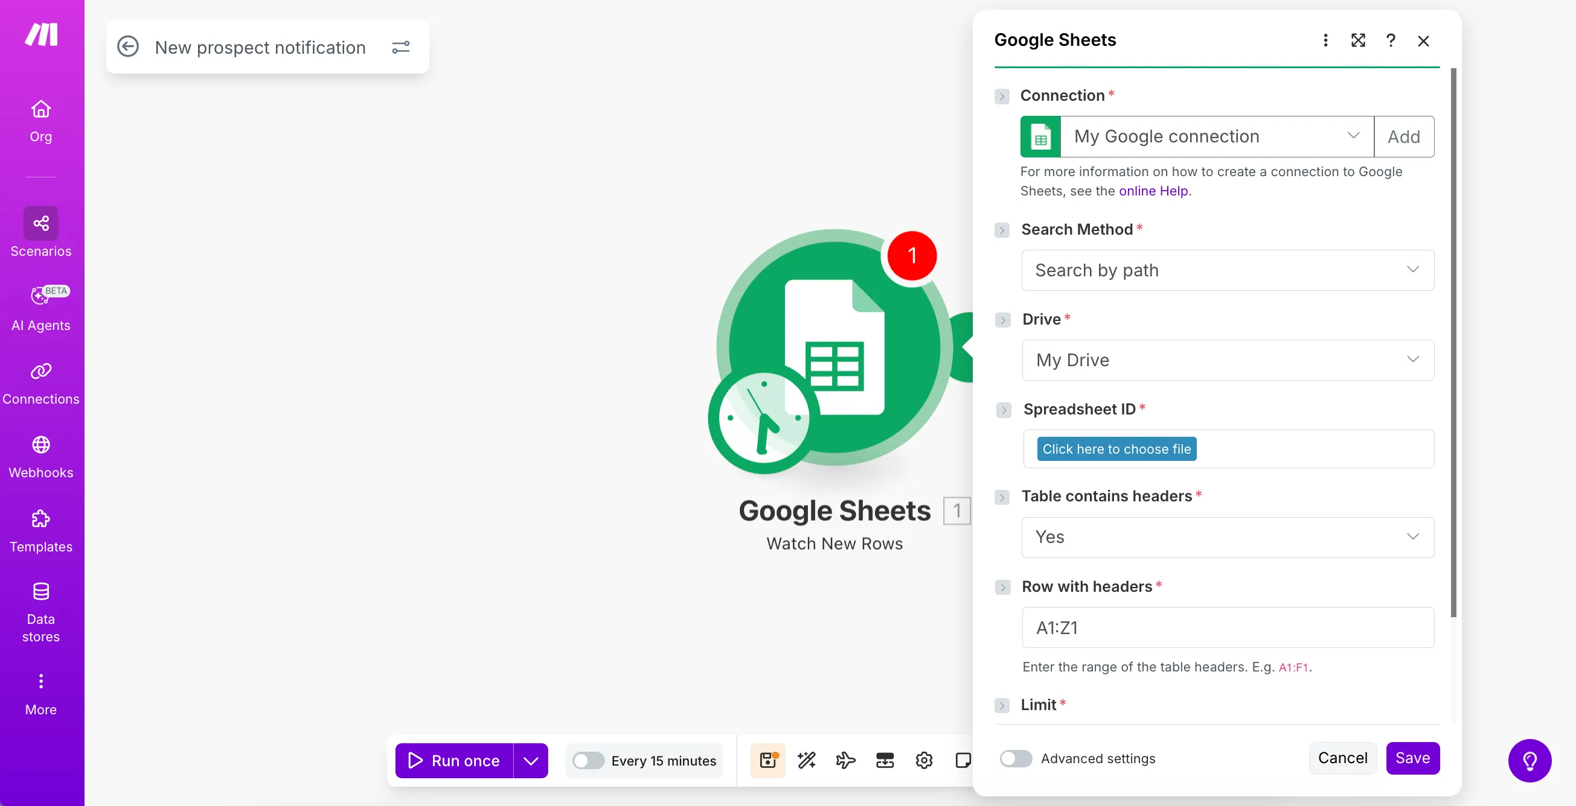Viewport: 1576px width, 806px height.
Task: Click here to choose file button
Action: 1116,448
